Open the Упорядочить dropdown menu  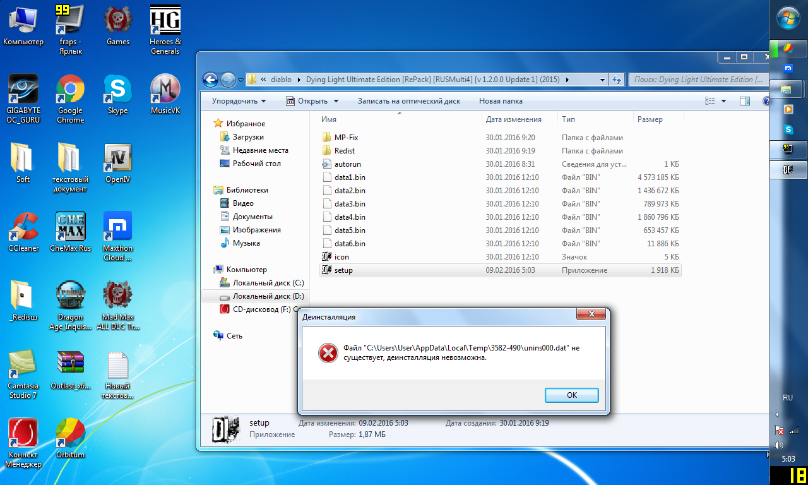point(239,101)
